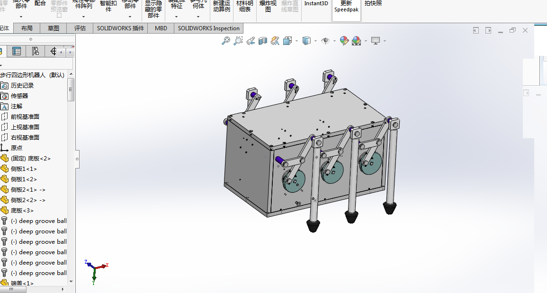The height and width of the screenshot is (293, 547).
Task: Click the 更新 Speedpak button
Action: pos(346,7)
